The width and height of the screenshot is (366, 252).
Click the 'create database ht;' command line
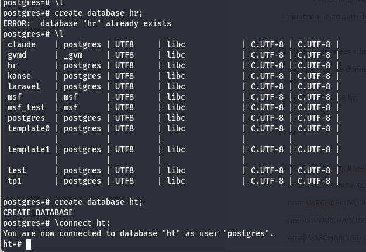[98, 202]
